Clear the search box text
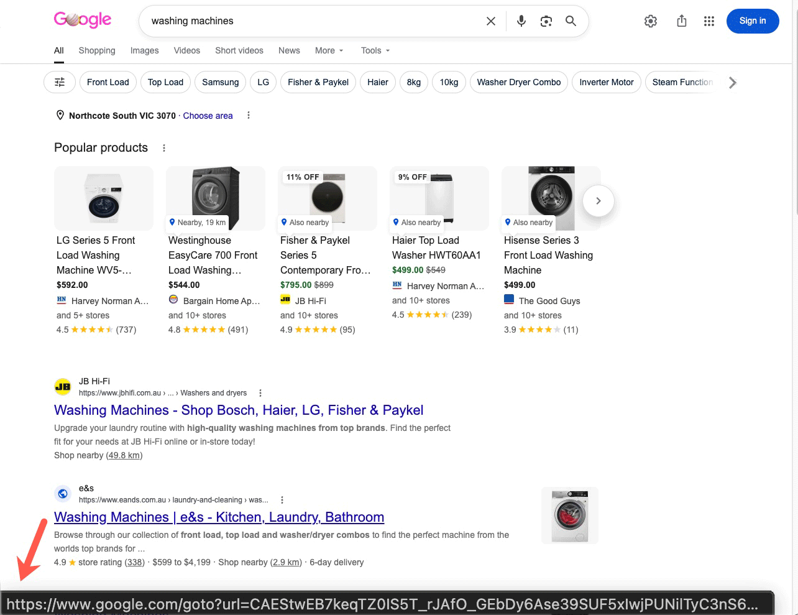Screen dimensions: 798x615 [490, 21]
